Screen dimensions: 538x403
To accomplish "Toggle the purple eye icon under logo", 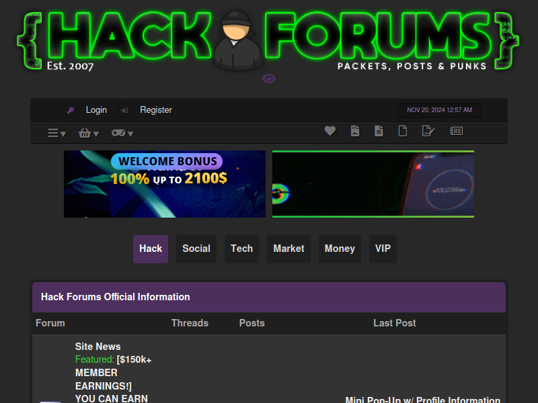I will coord(269,79).
